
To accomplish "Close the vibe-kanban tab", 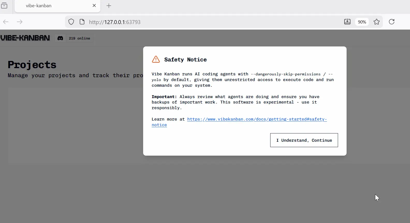I will tap(94, 5).
